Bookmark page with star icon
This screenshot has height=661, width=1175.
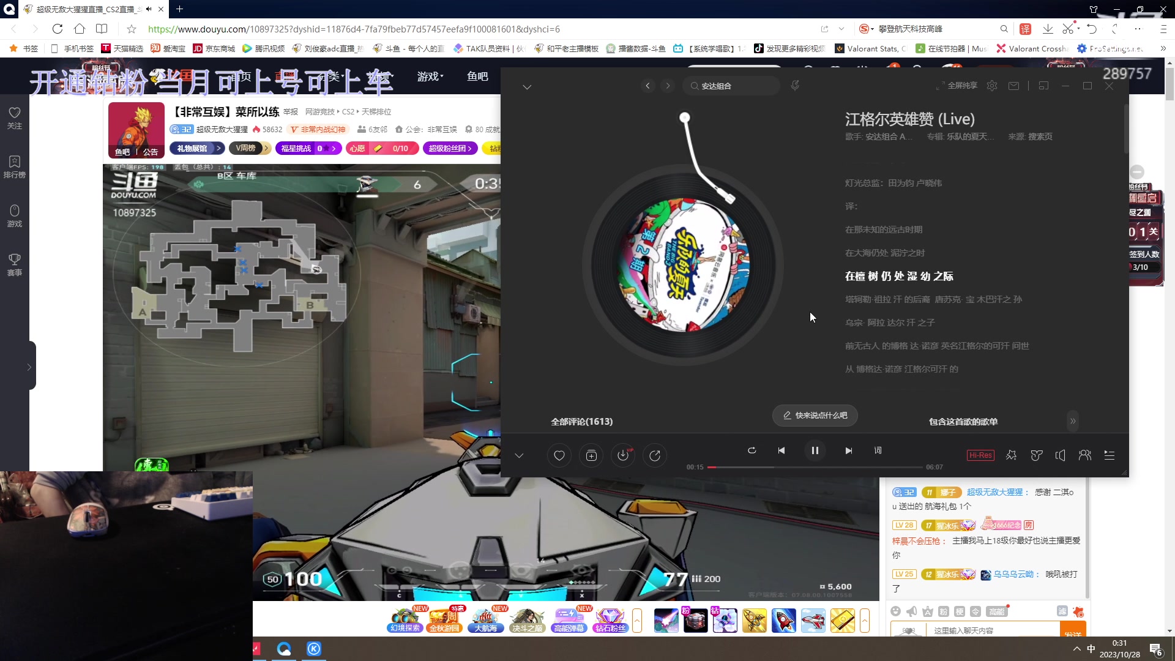[131, 29]
